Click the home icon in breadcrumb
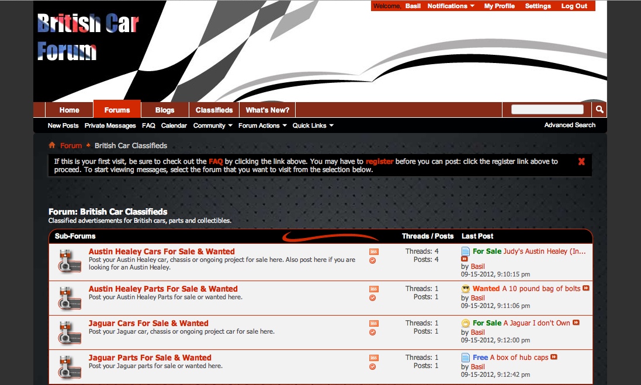641x385 pixels. (x=52, y=145)
